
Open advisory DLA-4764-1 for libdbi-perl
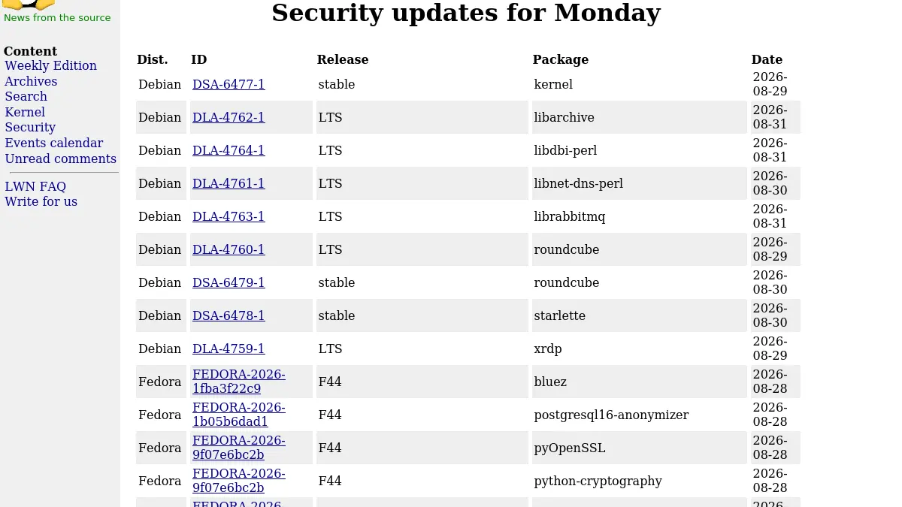(x=229, y=150)
